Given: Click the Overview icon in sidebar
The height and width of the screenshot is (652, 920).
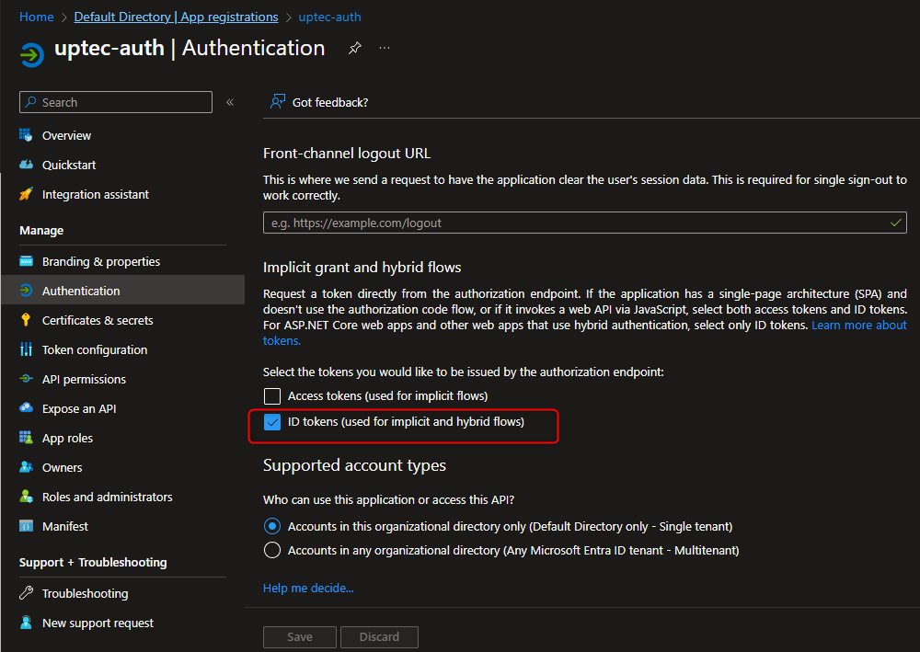Looking at the screenshot, I should pos(26,135).
